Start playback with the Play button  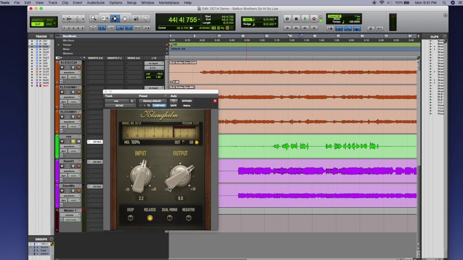(305, 19)
